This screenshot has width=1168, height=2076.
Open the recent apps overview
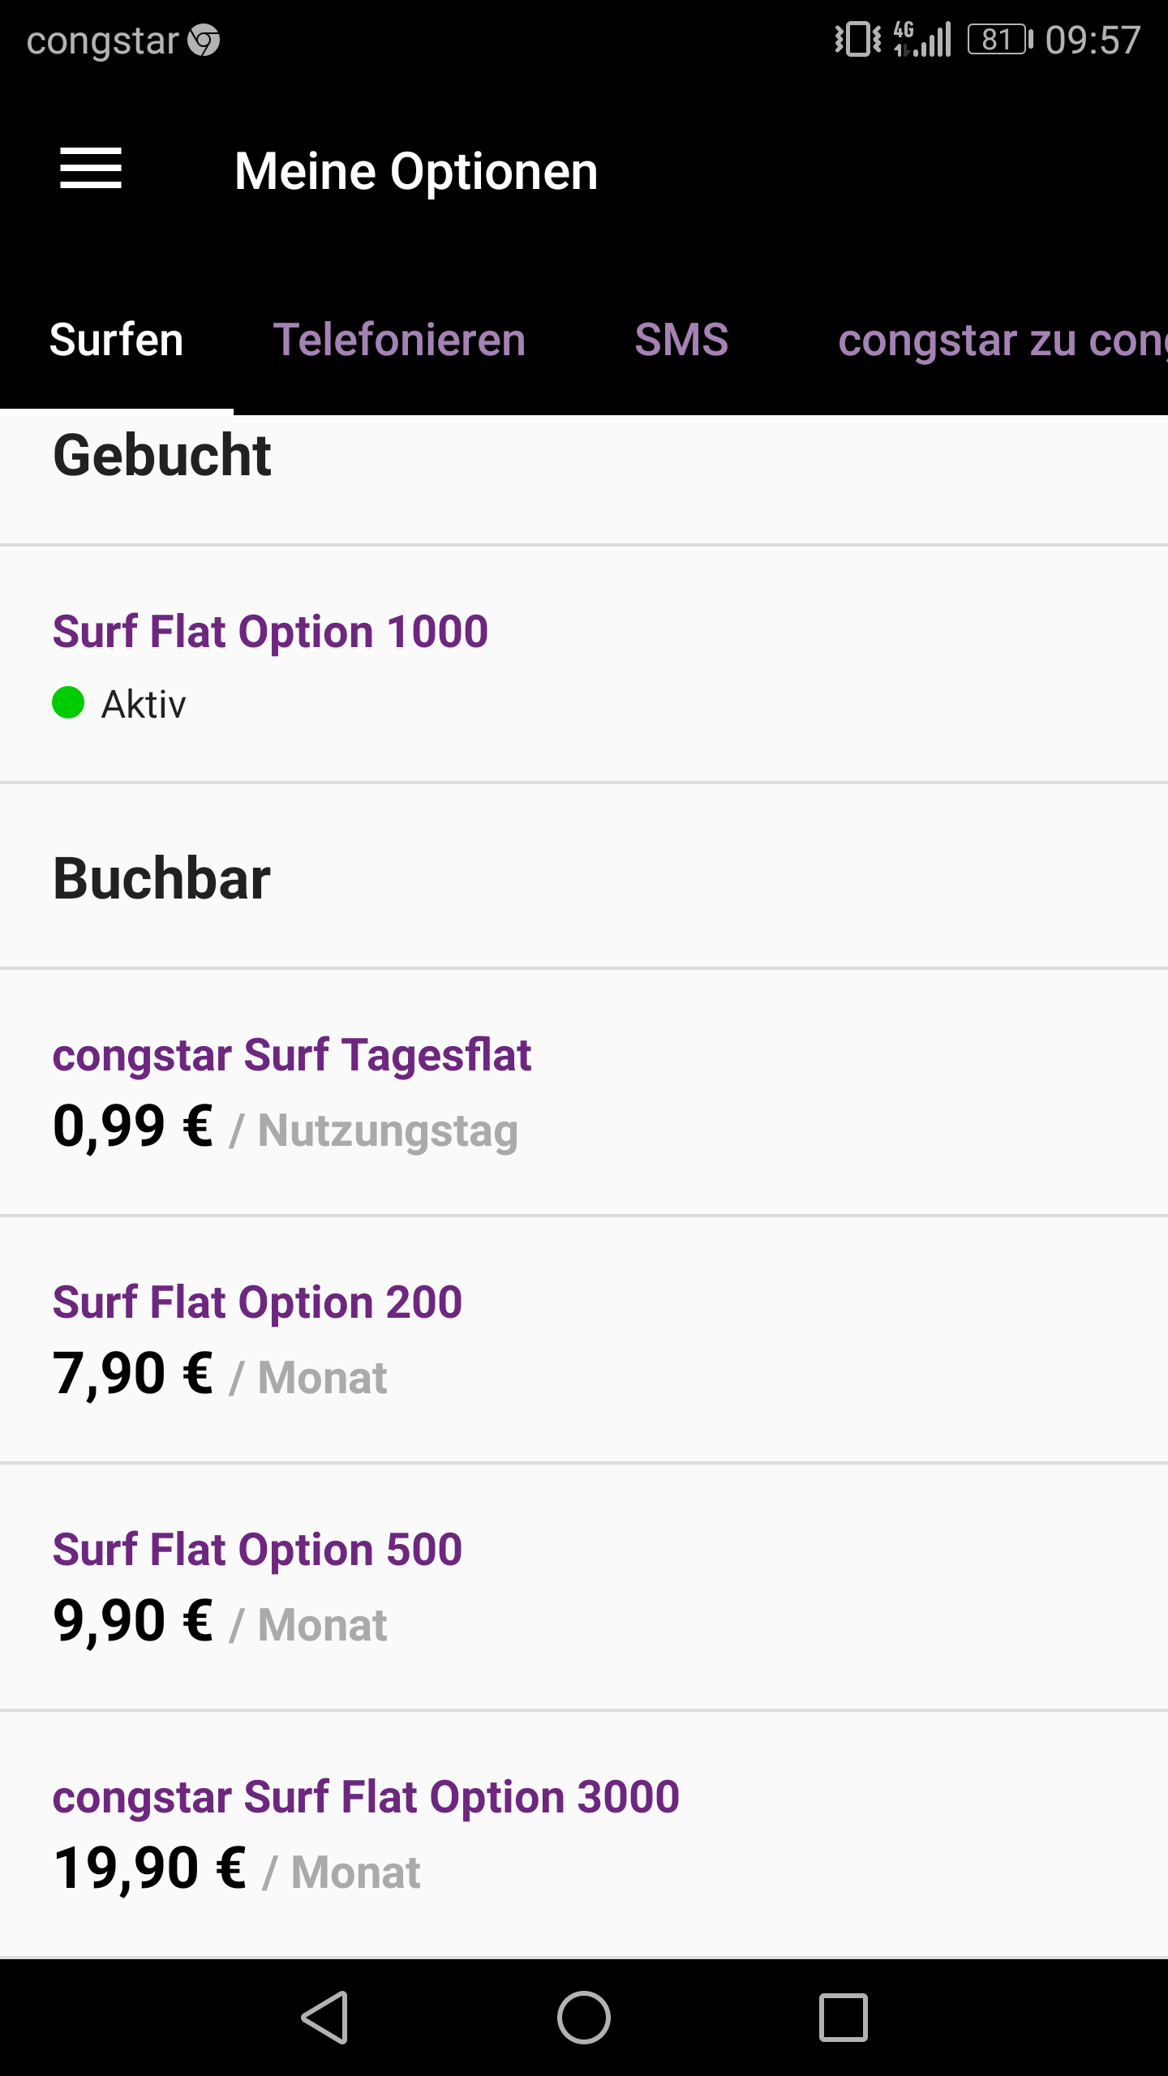tap(843, 2017)
